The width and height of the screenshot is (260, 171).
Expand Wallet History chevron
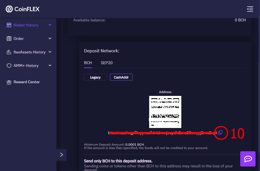(50, 25)
